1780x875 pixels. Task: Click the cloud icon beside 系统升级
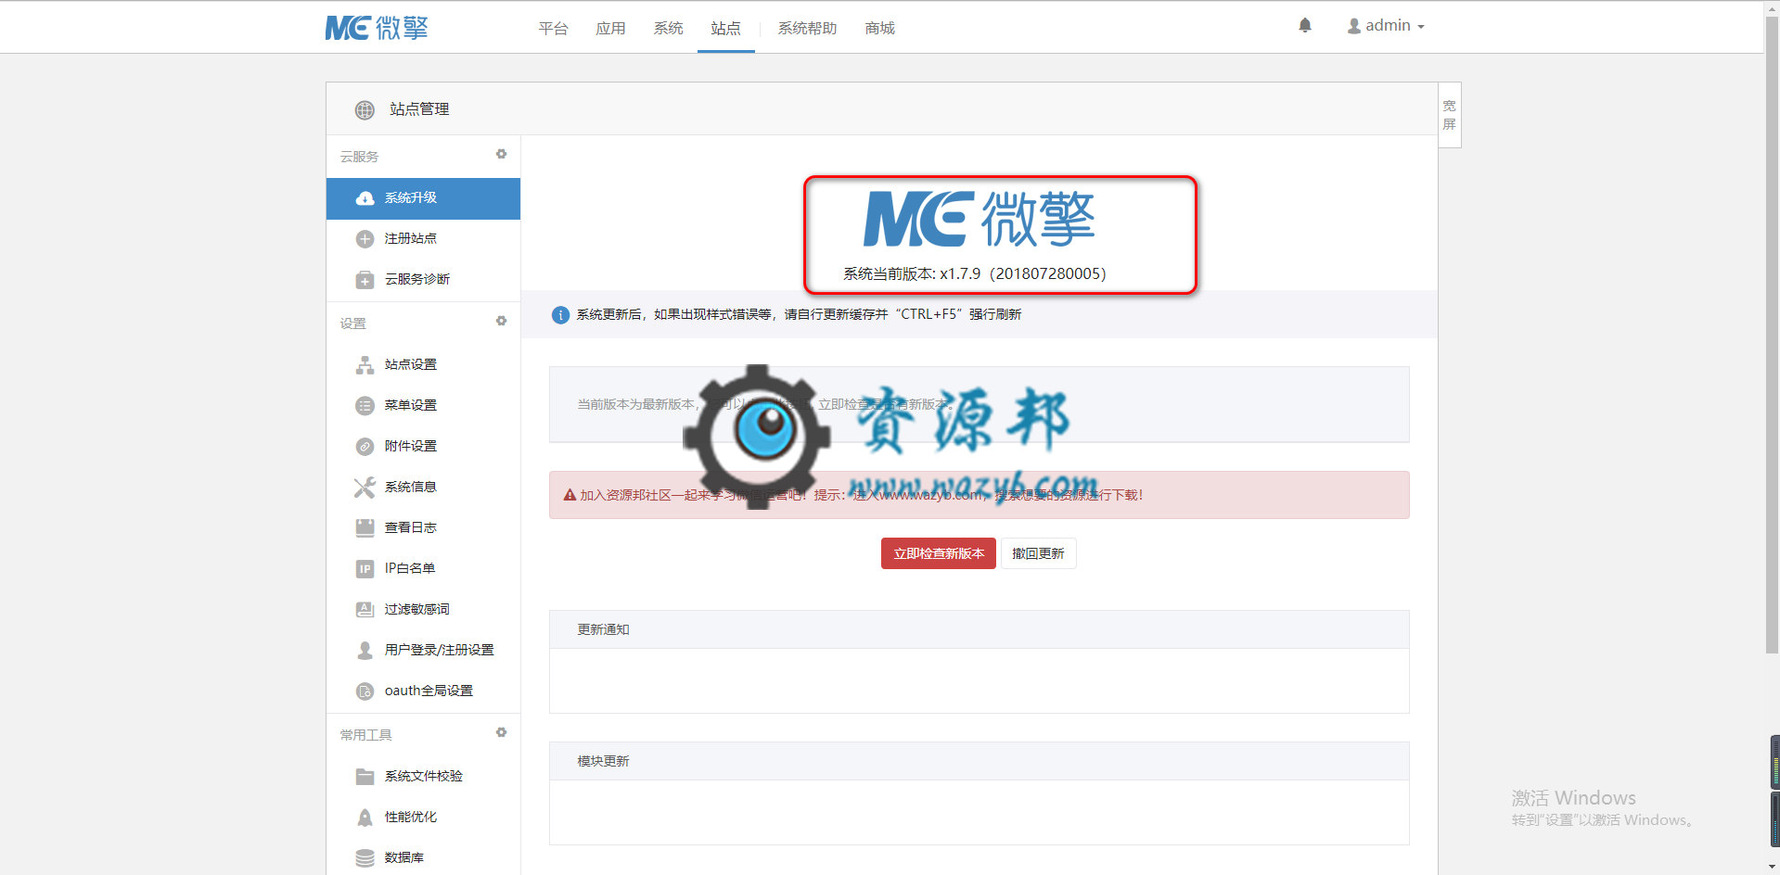tap(365, 198)
